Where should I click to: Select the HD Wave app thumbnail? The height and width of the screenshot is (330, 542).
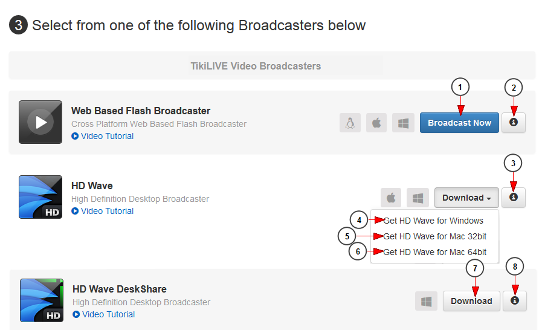click(40, 197)
